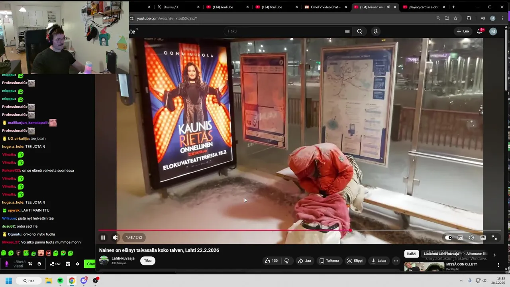The height and width of the screenshot is (287, 510).
Task: Open the YouTube account avatar menu
Action: (x=493, y=31)
